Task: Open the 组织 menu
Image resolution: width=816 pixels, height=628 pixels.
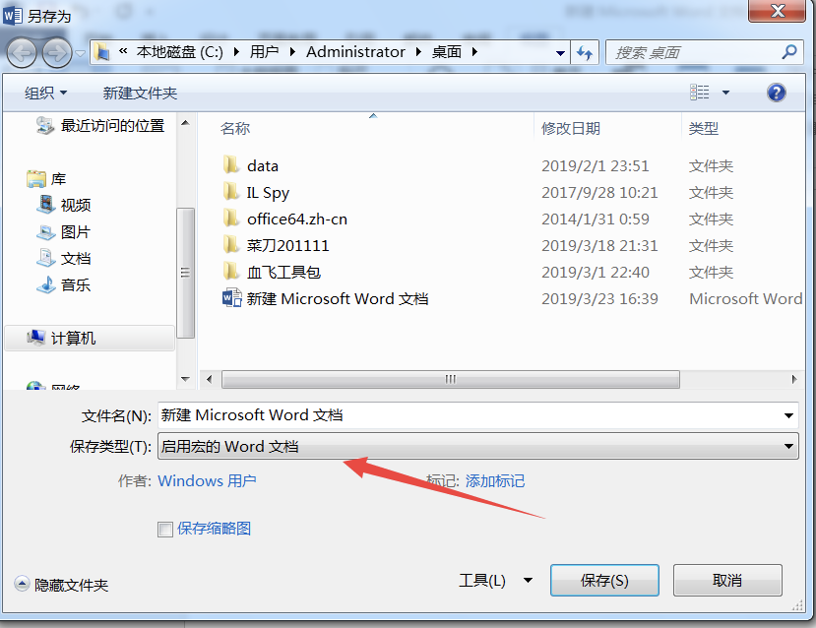Action: pyautogui.click(x=46, y=94)
